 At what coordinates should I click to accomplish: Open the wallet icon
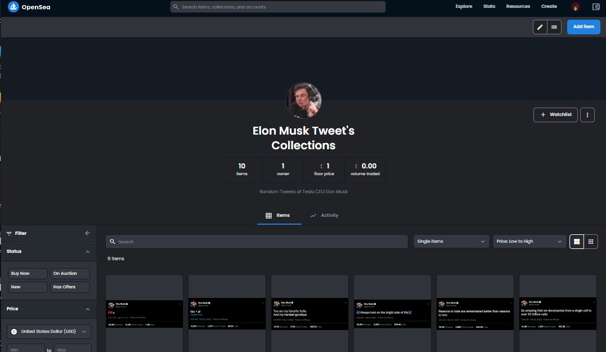coord(596,7)
